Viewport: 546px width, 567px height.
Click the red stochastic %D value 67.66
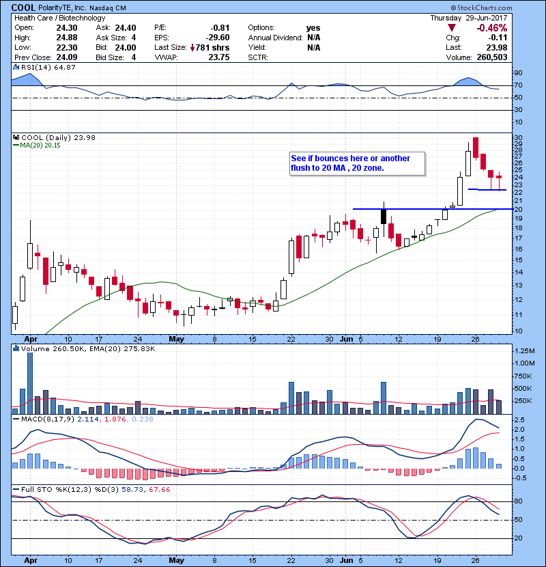[x=159, y=489]
